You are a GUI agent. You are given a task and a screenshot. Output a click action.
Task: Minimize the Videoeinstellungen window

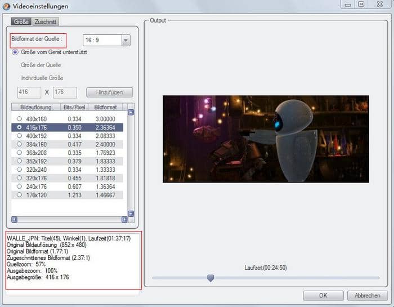(348, 5)
